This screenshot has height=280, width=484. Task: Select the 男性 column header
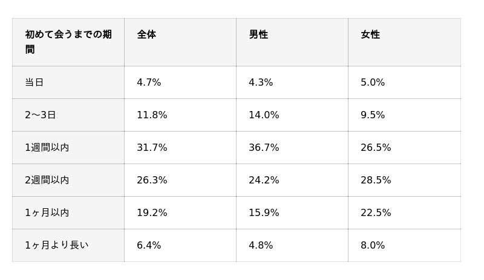[292, 42]
